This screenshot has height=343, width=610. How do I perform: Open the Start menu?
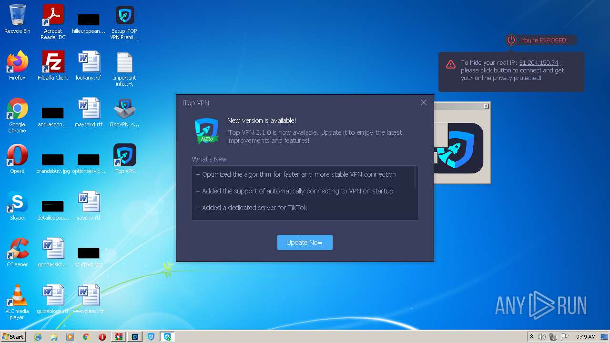point(13,337)
